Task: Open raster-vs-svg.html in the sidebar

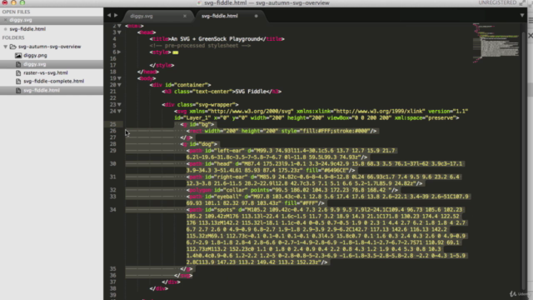Action: (46, 72)
